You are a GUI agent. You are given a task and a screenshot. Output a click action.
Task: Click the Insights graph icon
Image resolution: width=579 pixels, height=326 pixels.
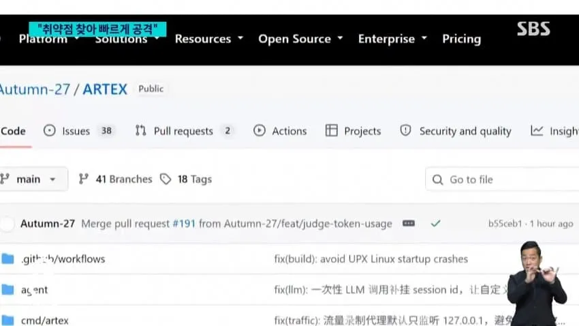tap(537, 130)
